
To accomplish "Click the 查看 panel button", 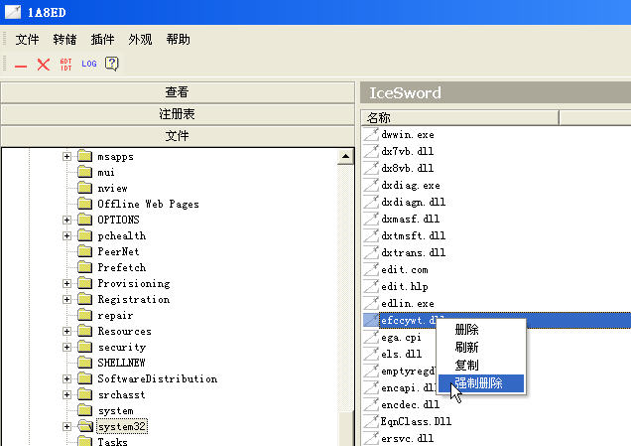I will pyautogui.click(x=178, y=92).
